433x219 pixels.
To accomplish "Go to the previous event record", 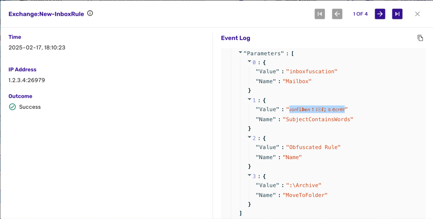I will pos(337,14).
